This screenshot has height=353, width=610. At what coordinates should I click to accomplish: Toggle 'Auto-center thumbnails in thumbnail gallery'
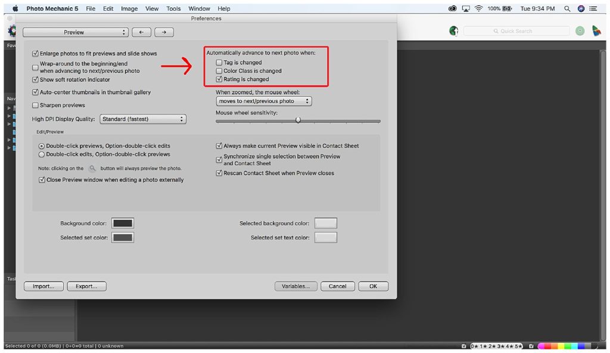tap(35, 92)
